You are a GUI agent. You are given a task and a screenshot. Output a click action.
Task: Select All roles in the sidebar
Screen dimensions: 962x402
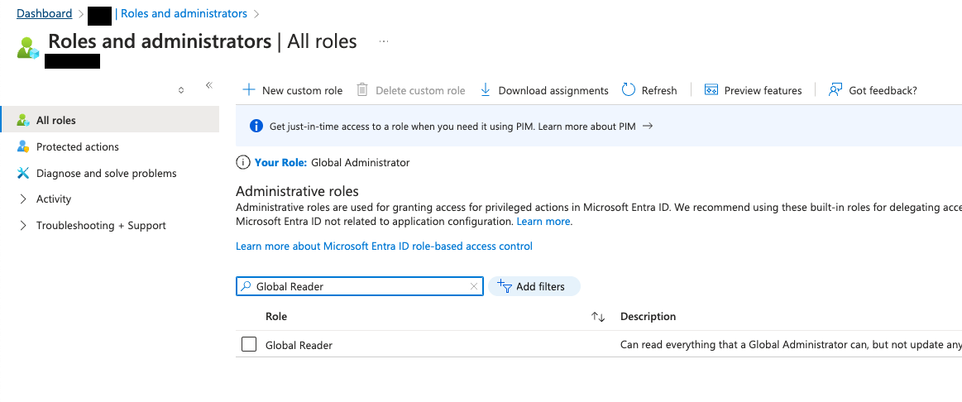[x=110, y=120]
